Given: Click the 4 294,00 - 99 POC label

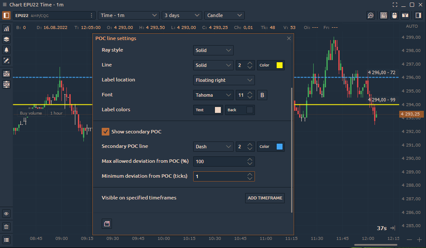Looking at the screenshot, I should coord(381,100).
